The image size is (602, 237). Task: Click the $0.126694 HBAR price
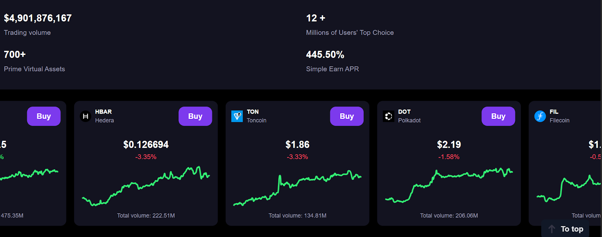point(146,144)
